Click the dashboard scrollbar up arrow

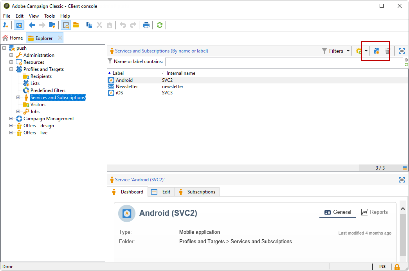[x=403, y=209]
